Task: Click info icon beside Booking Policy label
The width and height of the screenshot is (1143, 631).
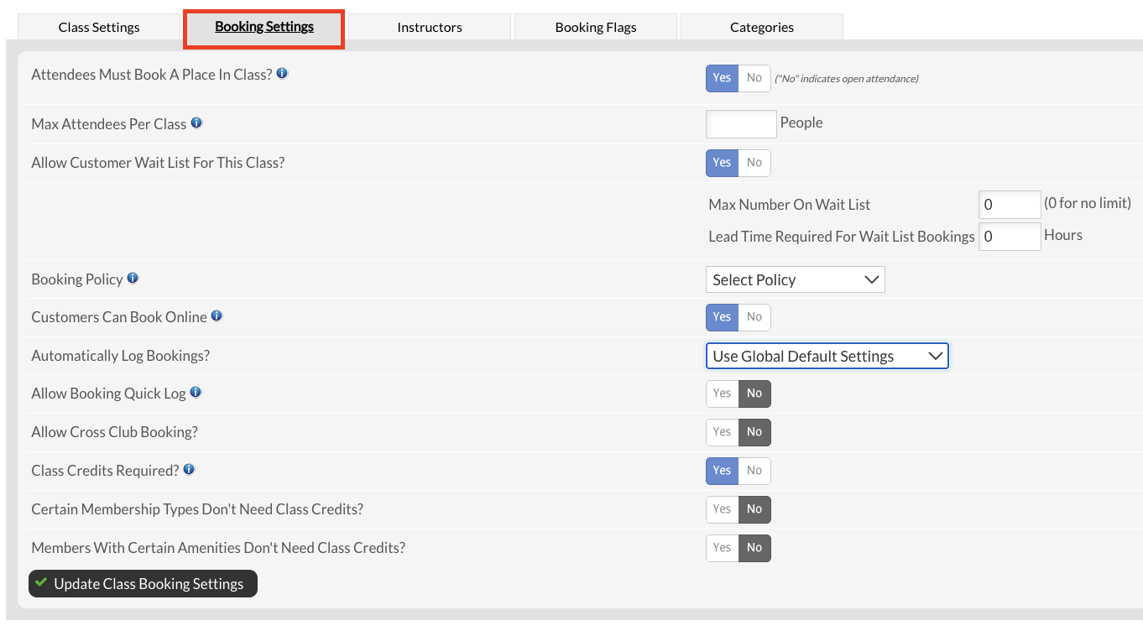Action: point(133,278)
